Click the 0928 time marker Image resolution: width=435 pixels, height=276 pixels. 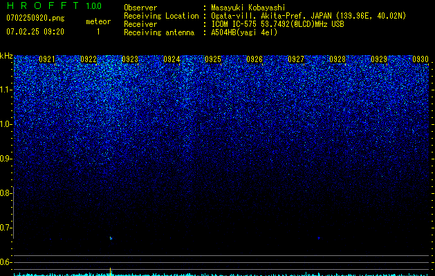coord(337,59)
